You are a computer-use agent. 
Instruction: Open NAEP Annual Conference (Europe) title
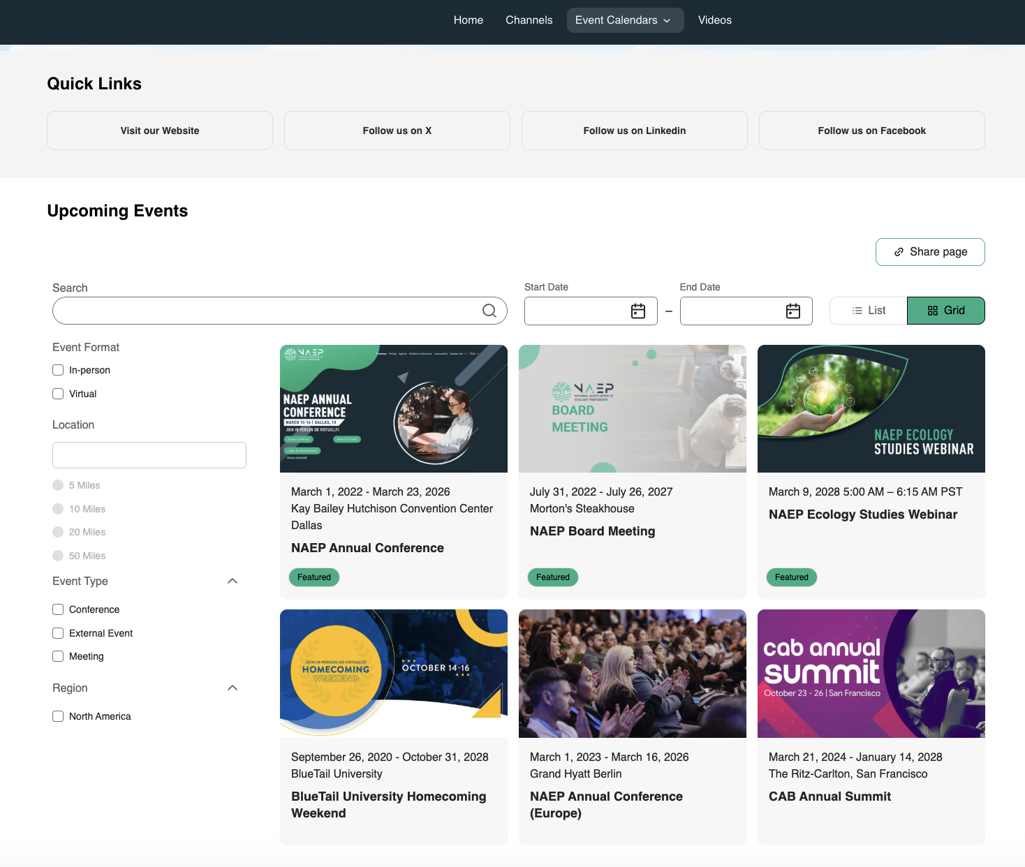coord(606,805)
